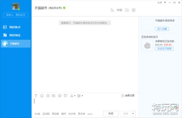This screenshot has height=118, width=182.
Task: Open the four-square apps icon in header
Action: [x=133, y=10]
